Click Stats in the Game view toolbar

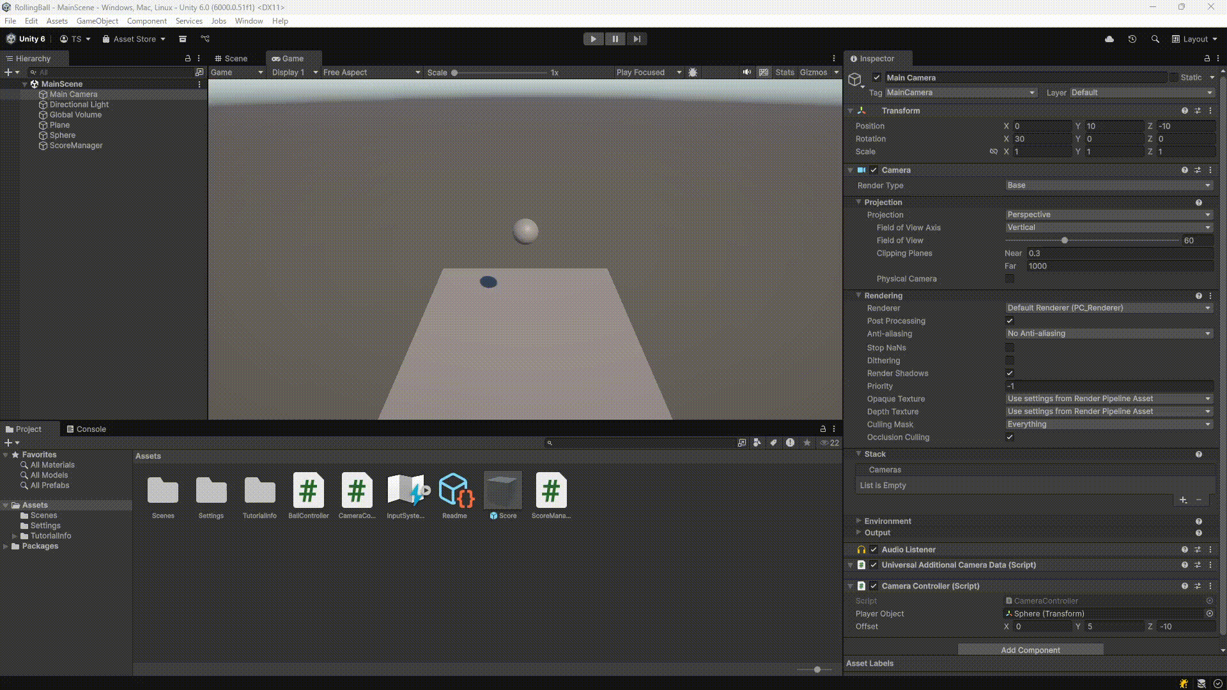(x=785, y=72)
